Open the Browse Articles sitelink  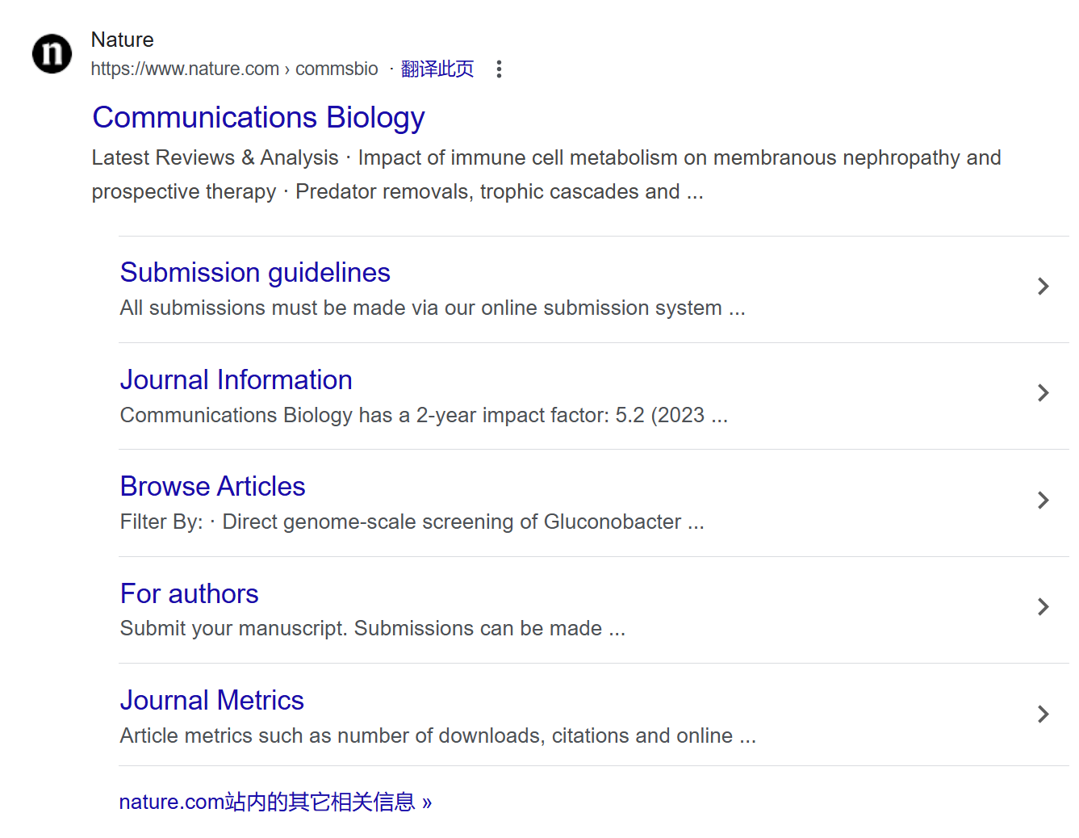point(212,487)
